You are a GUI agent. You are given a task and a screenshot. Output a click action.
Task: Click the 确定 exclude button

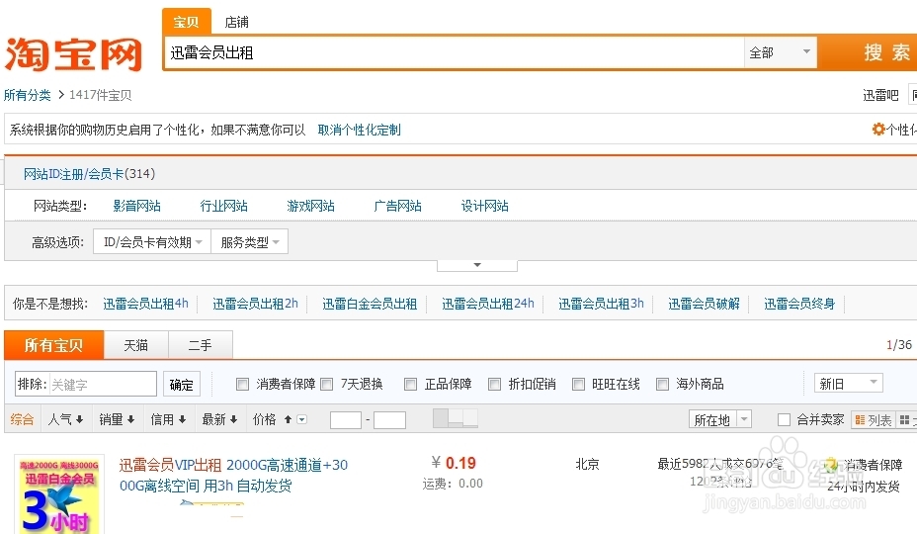(181, 385)
